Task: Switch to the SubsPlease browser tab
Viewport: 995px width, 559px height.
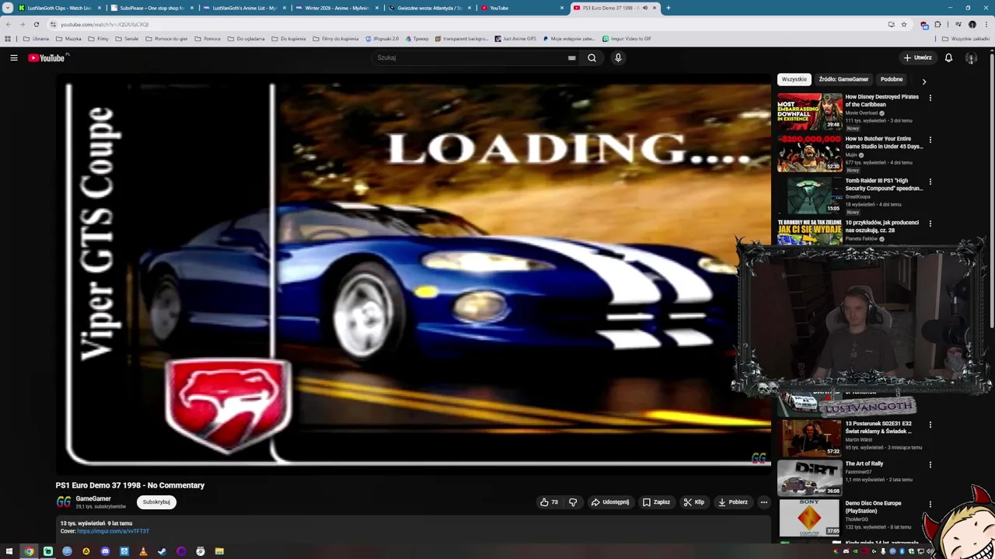Action: [152, 8]
